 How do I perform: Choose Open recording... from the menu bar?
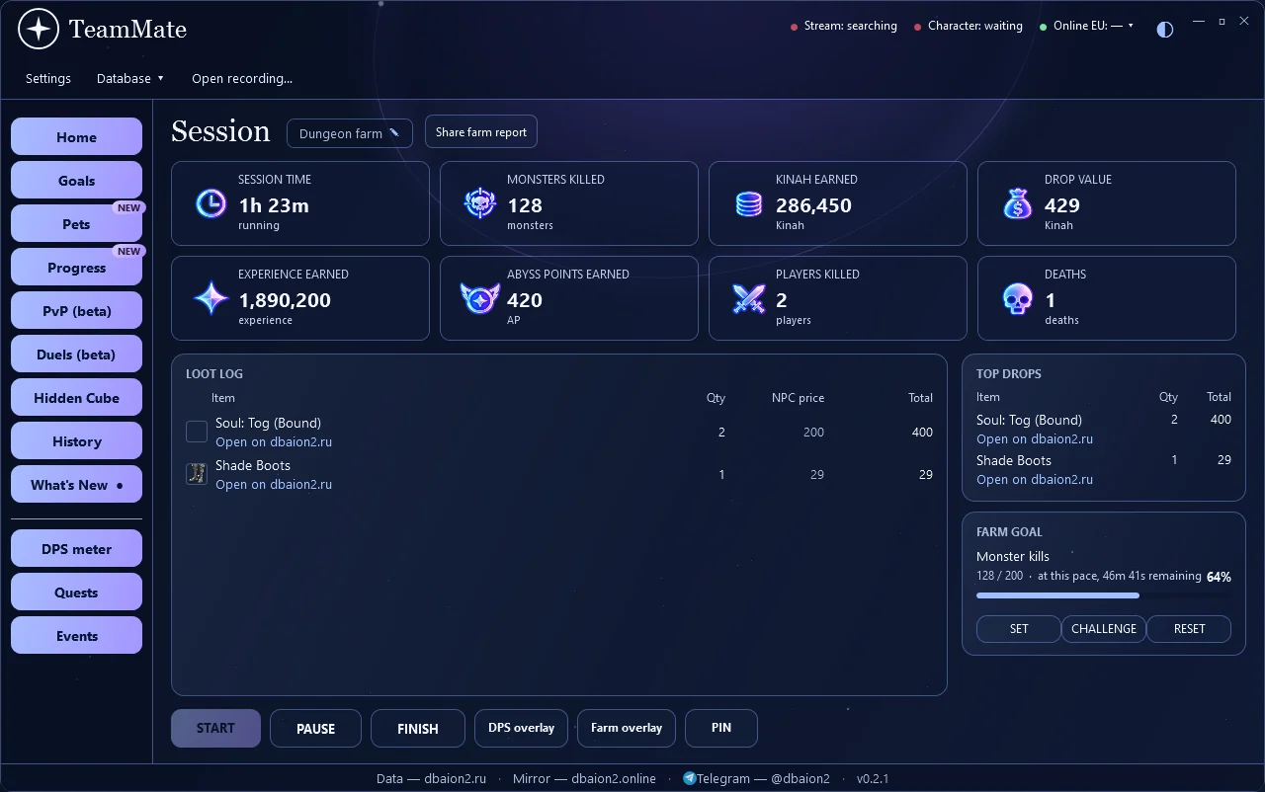pyautogui.click(x=242, y=78)
